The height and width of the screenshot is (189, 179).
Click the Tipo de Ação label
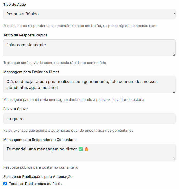15,5
